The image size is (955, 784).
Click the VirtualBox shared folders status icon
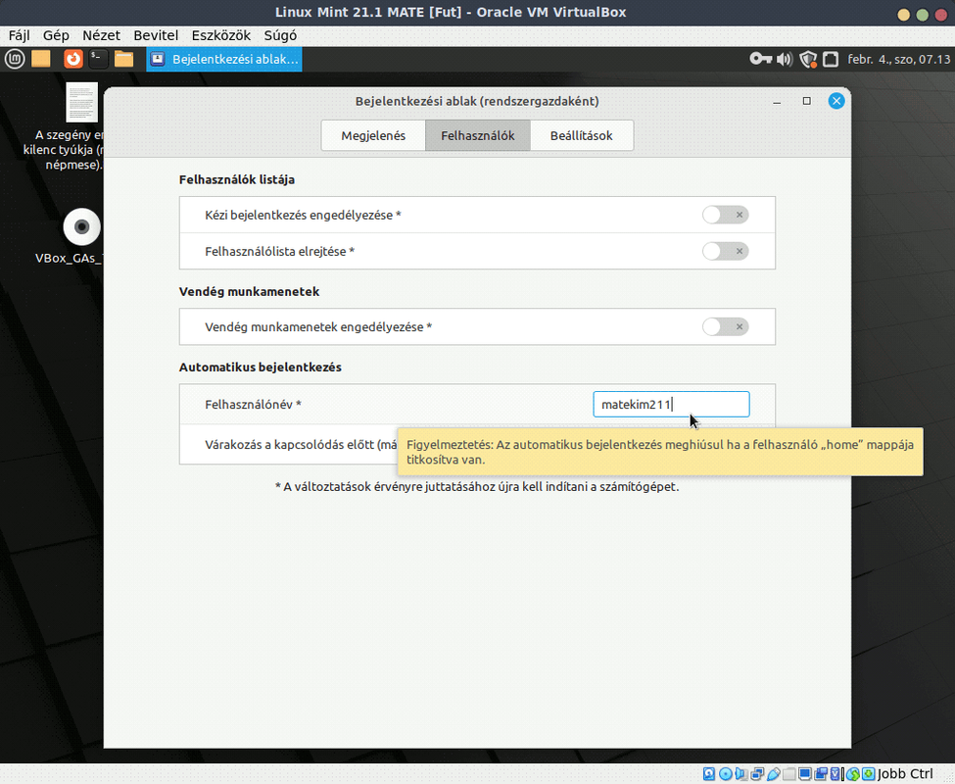click(789, 773)
